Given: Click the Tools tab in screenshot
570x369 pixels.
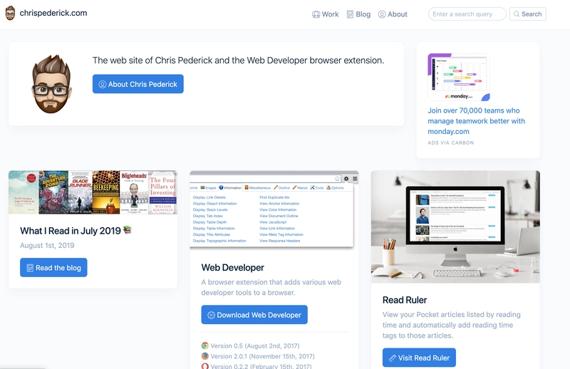Looking at the screenshot, I should pyautogui.click(x=317, y=187).
